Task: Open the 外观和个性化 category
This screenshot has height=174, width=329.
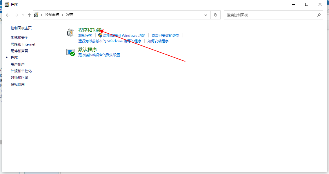Action: tap(21, 71)
